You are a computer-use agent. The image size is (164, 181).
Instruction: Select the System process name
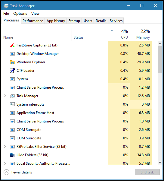pos(22,79)
